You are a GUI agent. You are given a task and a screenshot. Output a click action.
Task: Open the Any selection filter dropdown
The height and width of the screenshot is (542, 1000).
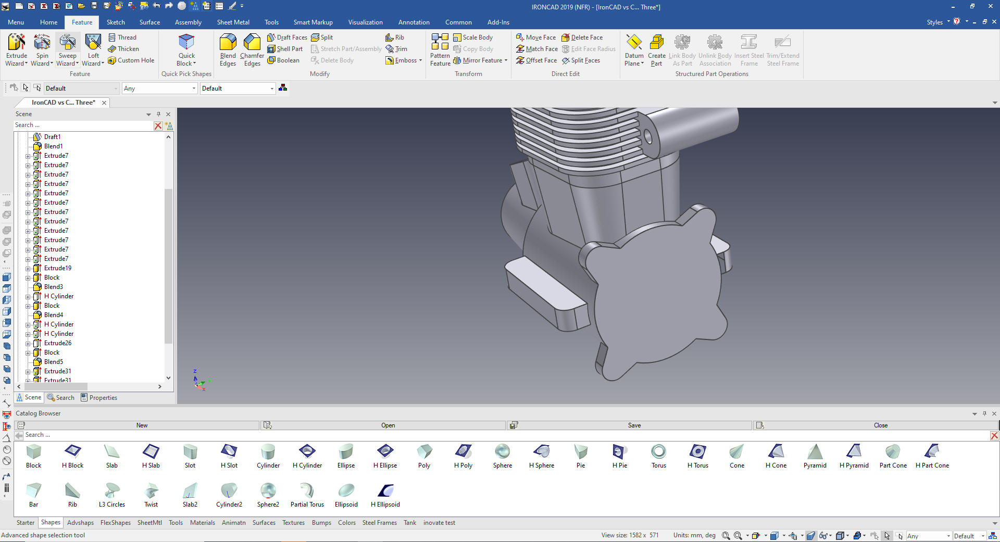[194, 89]
